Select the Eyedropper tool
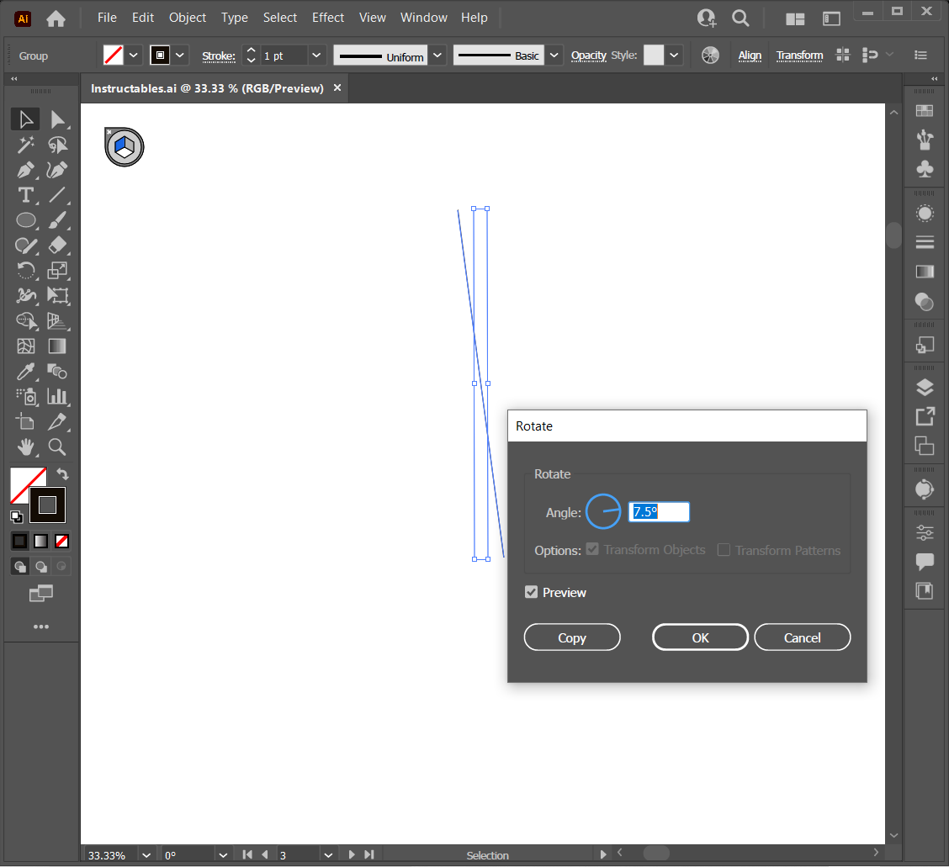949x867 pixels. point(25,371)
